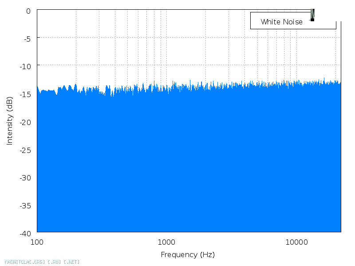355x266 pixels.
Task: Click the 10000 frequency tick label
Action: click(x=296, y=242)
